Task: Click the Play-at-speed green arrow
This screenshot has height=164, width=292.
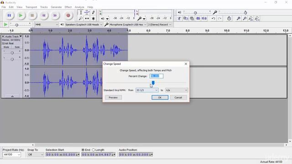Action: coord(5,25)
